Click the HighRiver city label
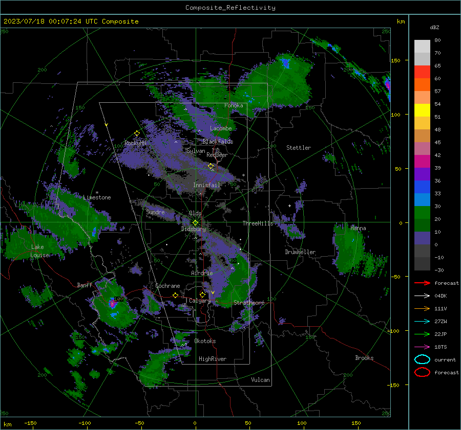The image size is (461, 430). 213,359
